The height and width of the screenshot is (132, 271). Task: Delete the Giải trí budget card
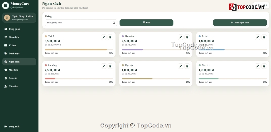pos(264,66)
